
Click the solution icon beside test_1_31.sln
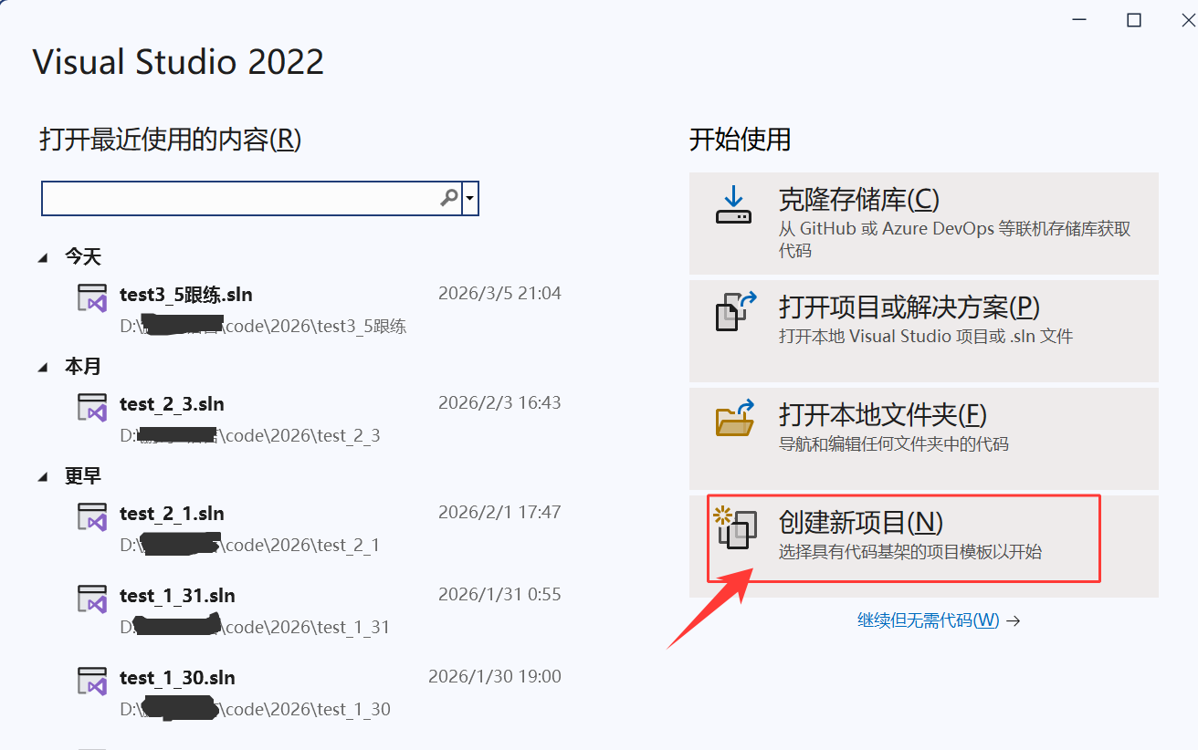[x=92, y=599]
